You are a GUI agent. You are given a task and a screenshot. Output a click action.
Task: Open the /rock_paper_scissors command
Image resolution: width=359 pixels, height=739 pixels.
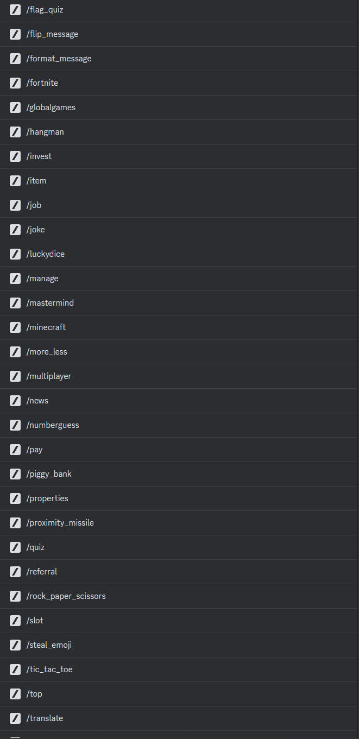(x=179, y=596)
